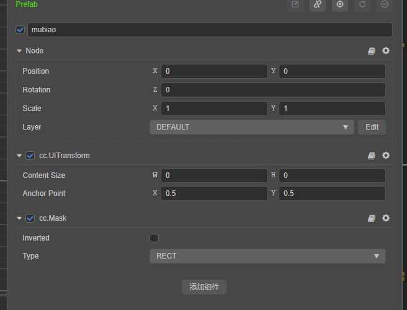Collapse the Node section
Image resolution: width=407 pixels, height=310 pixels.
pyautogui.click(x=19, y=51)
